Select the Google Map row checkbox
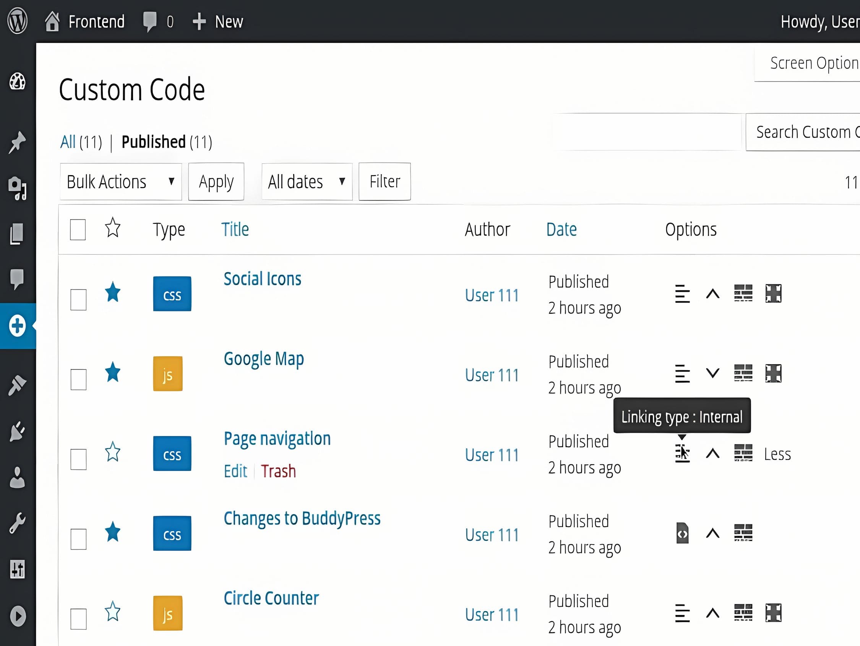This screenshot has height=646, width=860. pos(78,379)
